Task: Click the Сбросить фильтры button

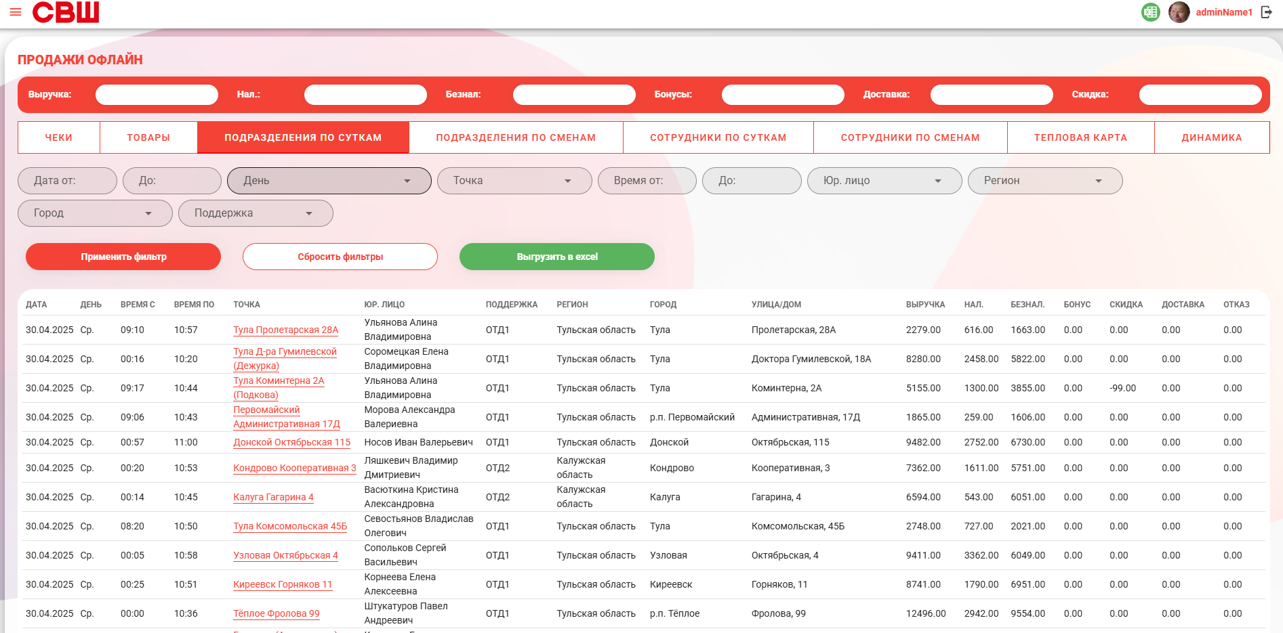Action: [x=340, y=257]
